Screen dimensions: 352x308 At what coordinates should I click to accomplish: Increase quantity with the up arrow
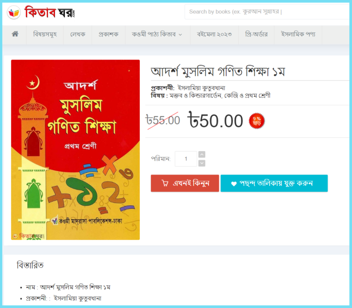tap(202, 155)
